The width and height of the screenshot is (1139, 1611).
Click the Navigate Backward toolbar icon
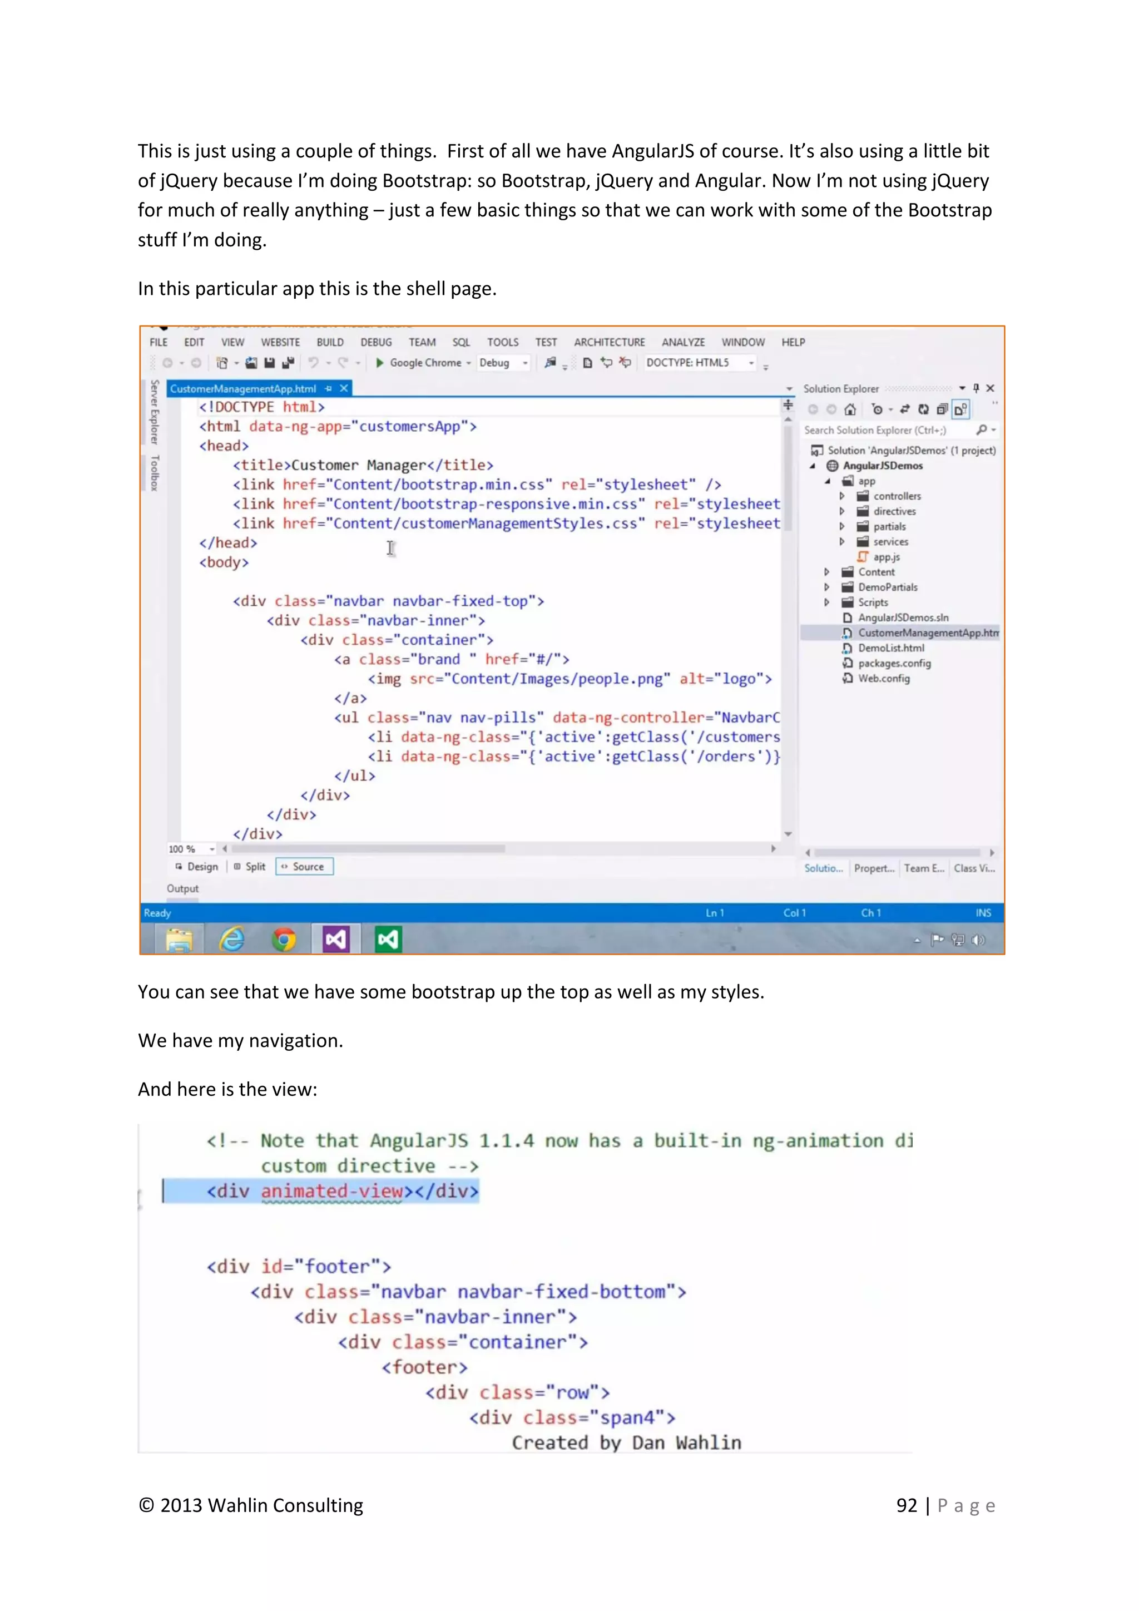click(x=167, y=363)
